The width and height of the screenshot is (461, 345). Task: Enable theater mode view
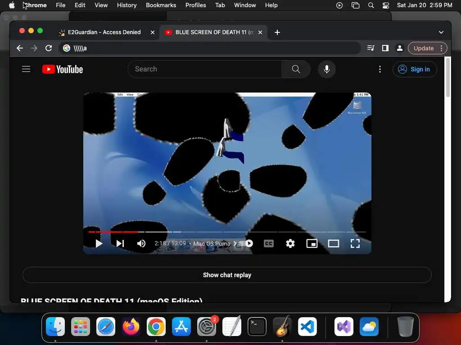[x=334, y=243]
